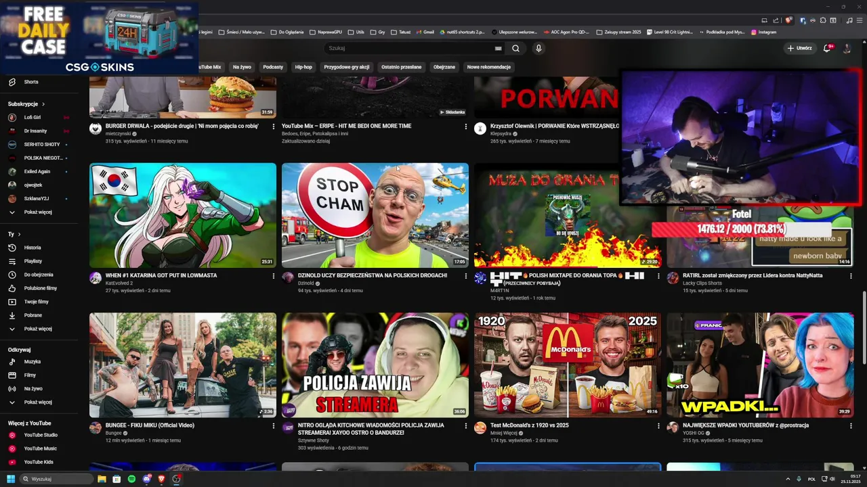Open Discord from the taskbar
This screenshot has height=487, width=867.
(x=146, y=479)
